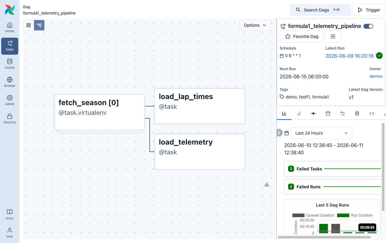Select the Overview bar-chart tab
The width and height of the screenshot is (389, 243).
click(284, 113)
